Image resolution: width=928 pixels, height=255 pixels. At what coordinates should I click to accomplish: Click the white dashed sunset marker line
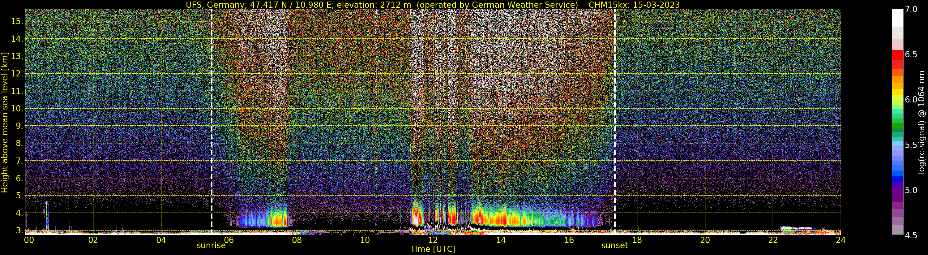[x=614, y=121]
